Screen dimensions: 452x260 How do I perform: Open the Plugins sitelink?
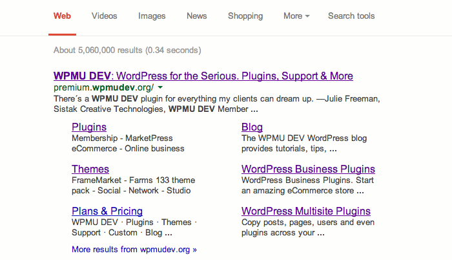(x=89, y=127)
